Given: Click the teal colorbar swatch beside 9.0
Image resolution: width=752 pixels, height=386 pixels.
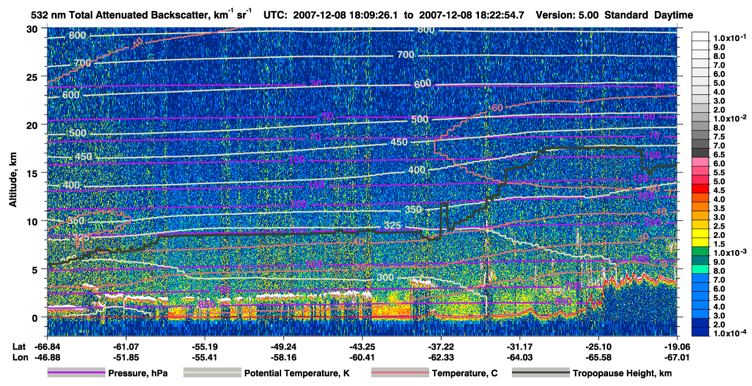Looking at the screenshot, I should [x=701, y=260].
